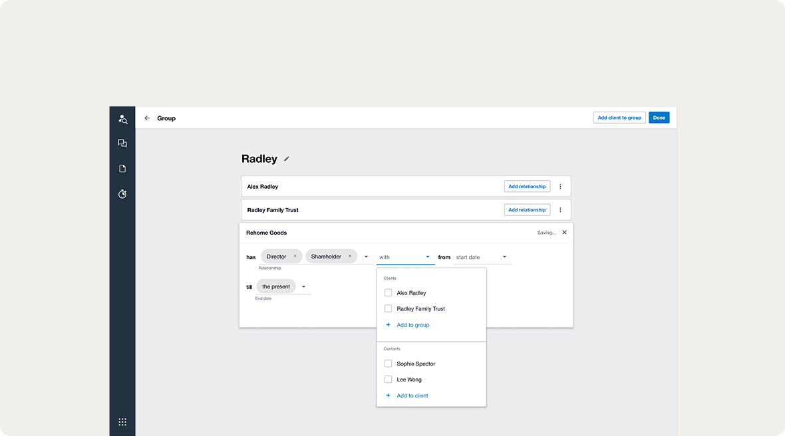Remove the Shareholder relationship chip
This screenshot has height=436, width=785.
click(x=350, y=257)
